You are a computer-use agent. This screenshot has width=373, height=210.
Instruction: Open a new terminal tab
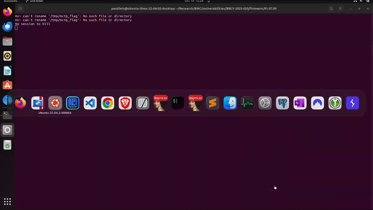pyautogui.click(x=20, y=8)
